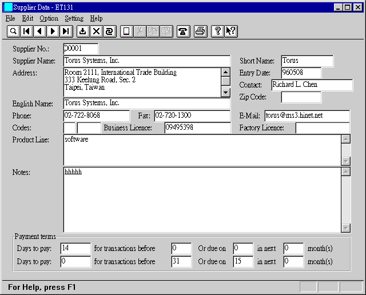Click the copy toolbar icon

pyautogui.click(x=153, y=31)
